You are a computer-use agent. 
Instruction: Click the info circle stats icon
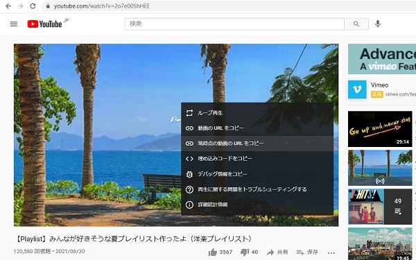tap(189, 205)
